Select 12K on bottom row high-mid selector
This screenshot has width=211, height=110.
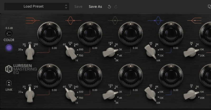161,98
